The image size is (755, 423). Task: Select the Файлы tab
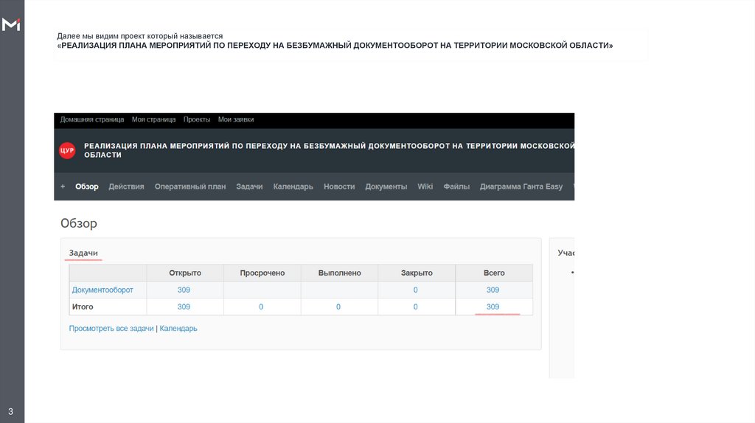(456, 186)
